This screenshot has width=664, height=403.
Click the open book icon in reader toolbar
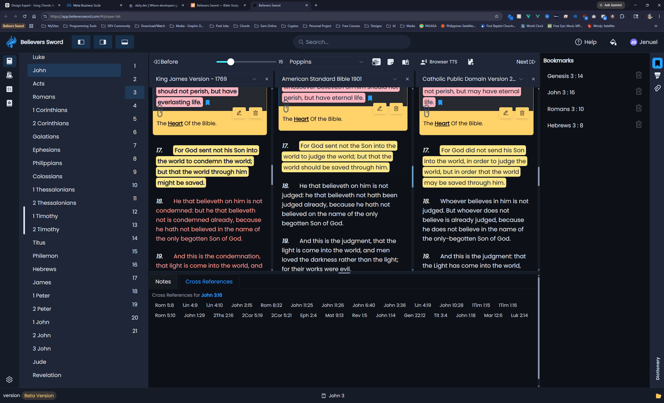(x=406, y=62)
